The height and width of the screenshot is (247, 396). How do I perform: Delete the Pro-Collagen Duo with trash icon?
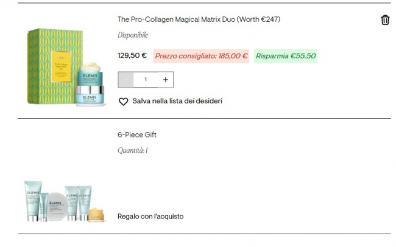click(x=385, y=20)
